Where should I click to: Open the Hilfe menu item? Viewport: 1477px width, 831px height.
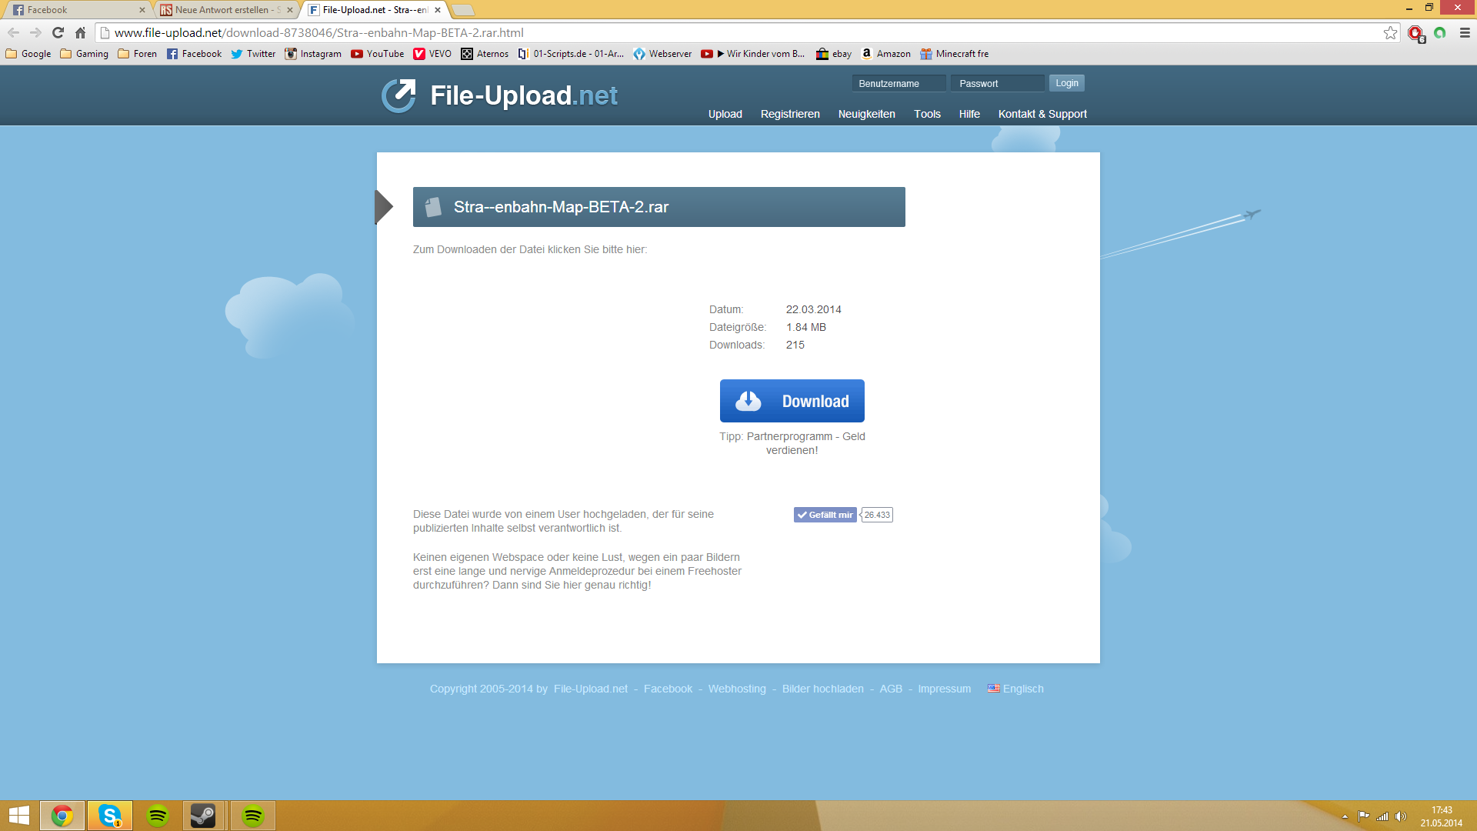(x=969, y=114)
